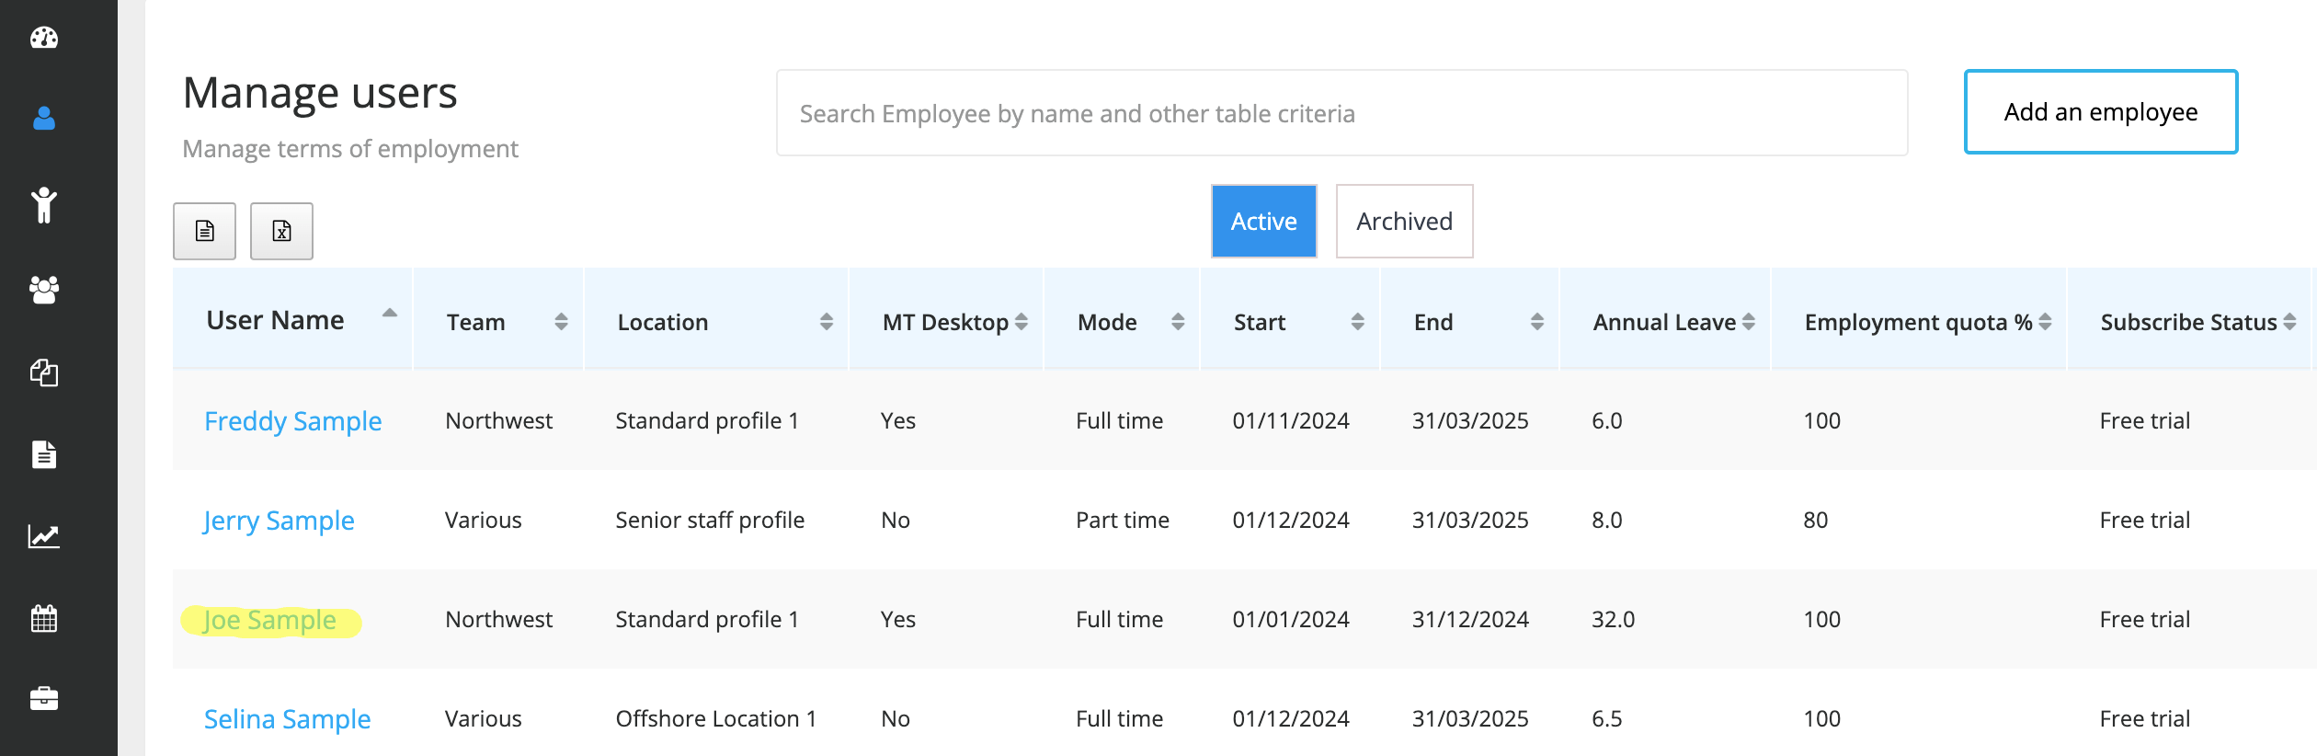The width and height of the screenshot is (2317, 756).
Task: Sort by Annual Leave column
Action: (1665, 322)
